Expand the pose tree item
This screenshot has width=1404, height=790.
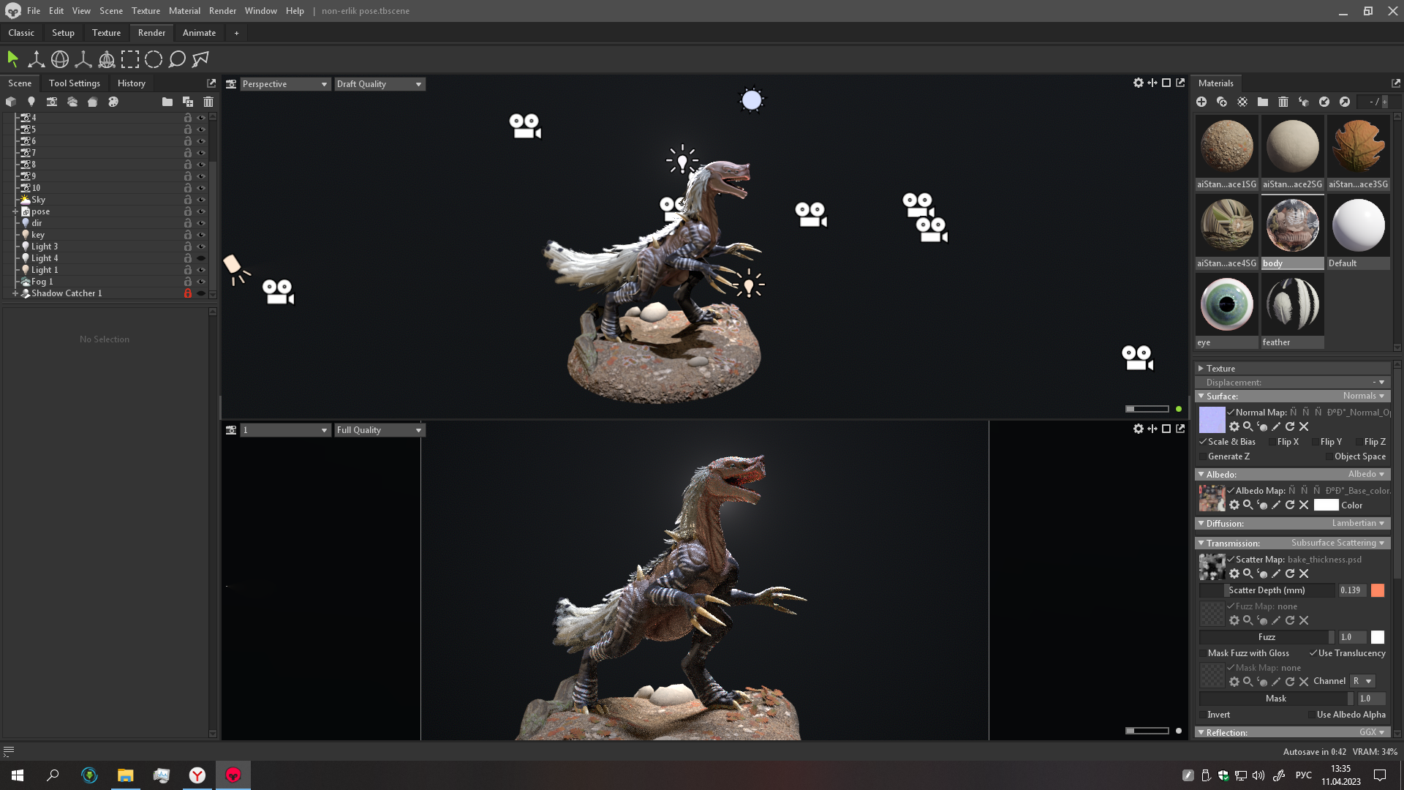(x=15, y=211)
